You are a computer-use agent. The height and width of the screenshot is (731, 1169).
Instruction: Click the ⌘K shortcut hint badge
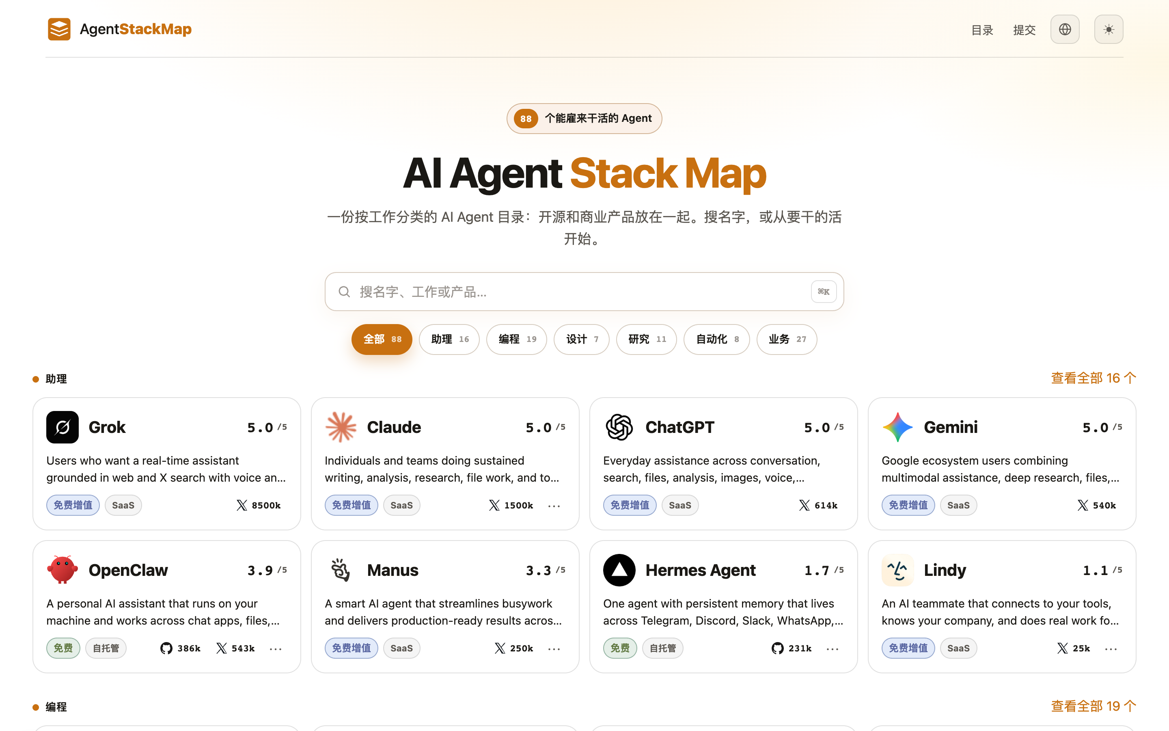tap(824, 292)
